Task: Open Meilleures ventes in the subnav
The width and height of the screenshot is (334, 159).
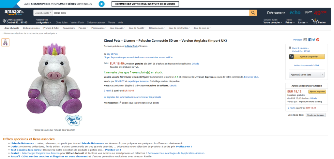Action: 31,28
